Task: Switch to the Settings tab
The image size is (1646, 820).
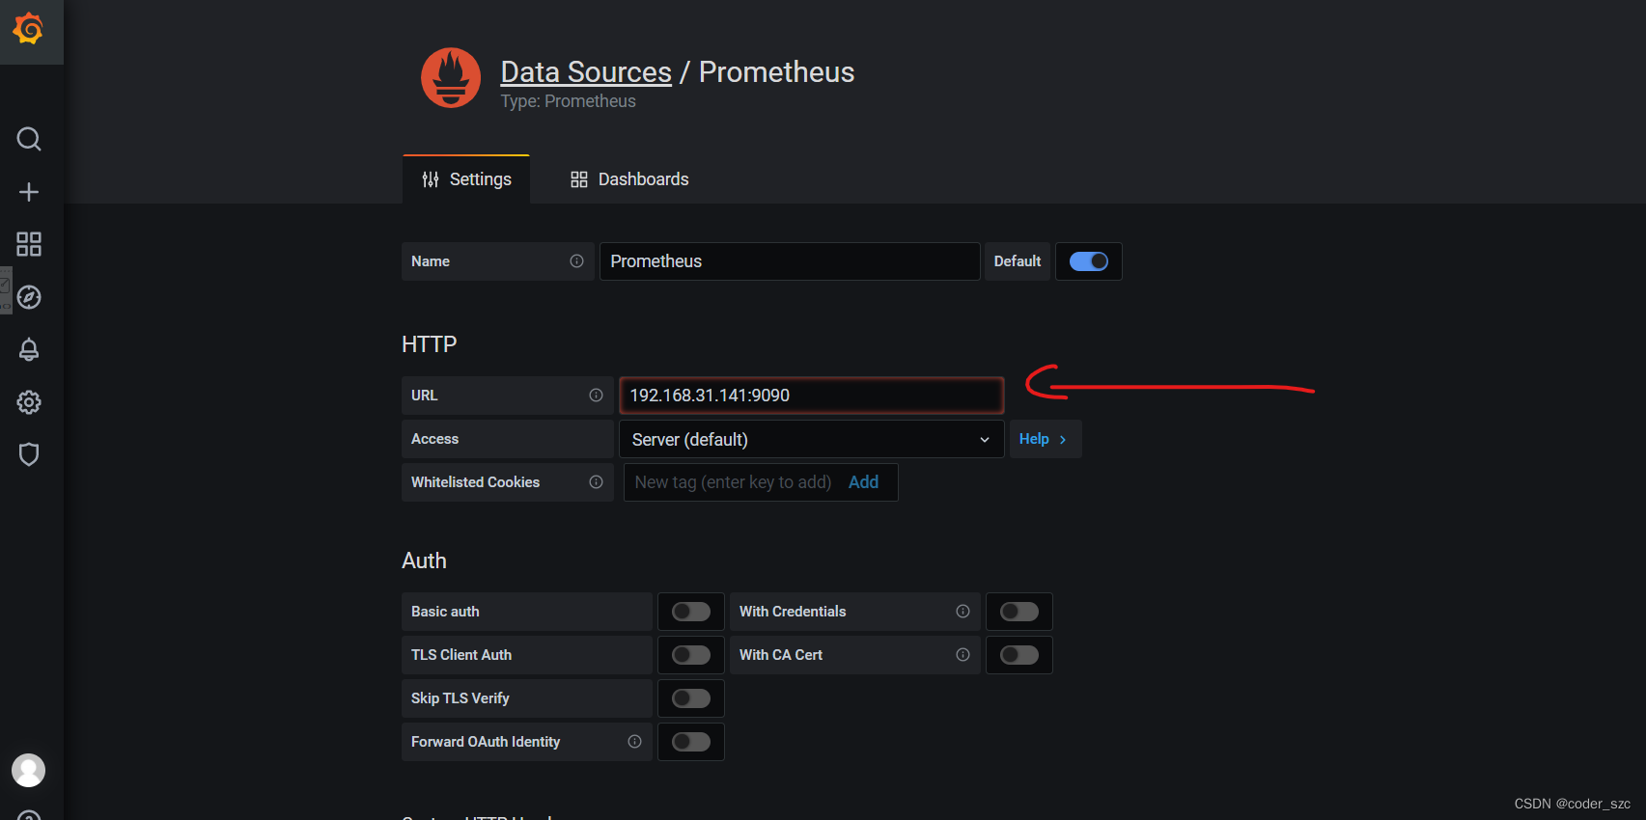Action: click(x=466, y=179)
